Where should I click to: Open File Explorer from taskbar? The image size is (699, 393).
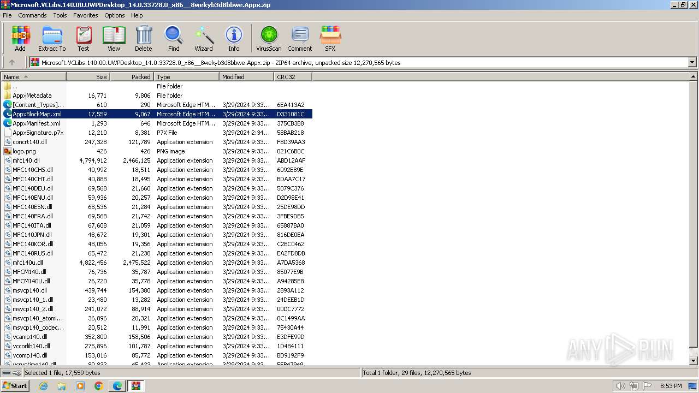click(x=62, y=386)
